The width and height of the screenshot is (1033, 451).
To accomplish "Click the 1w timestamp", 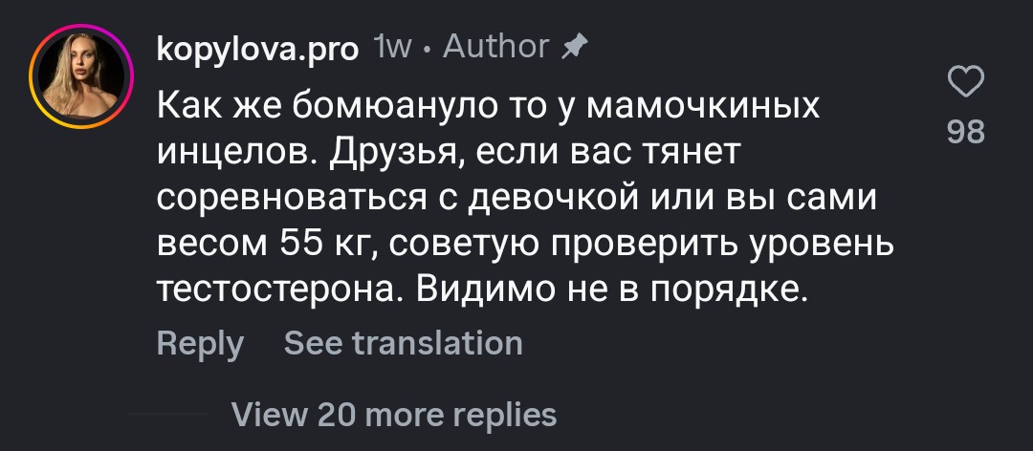I will coord(390,47).
